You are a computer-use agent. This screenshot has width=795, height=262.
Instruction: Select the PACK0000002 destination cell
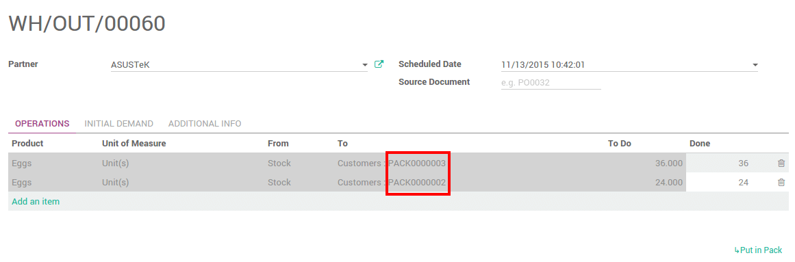click(392, 183)
